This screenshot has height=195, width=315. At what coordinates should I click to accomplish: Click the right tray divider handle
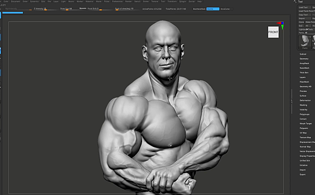[x=292, y=102]
